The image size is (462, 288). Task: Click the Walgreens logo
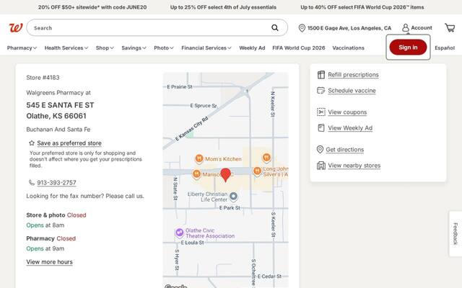click(16, 27)
